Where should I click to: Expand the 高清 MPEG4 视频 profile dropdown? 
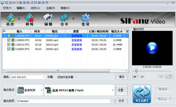(x=113, y=90)
